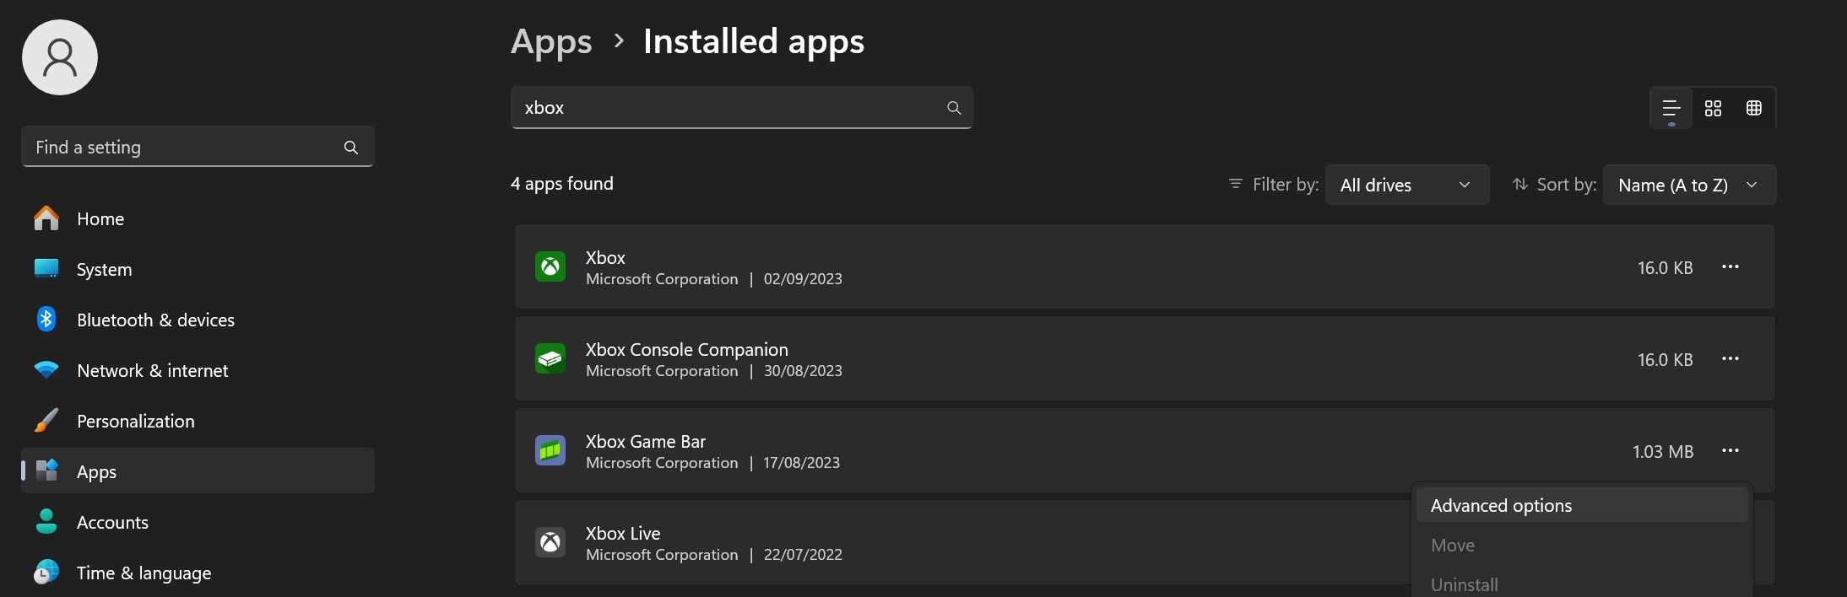Click the Xbox app green icon

pos(550,267)
